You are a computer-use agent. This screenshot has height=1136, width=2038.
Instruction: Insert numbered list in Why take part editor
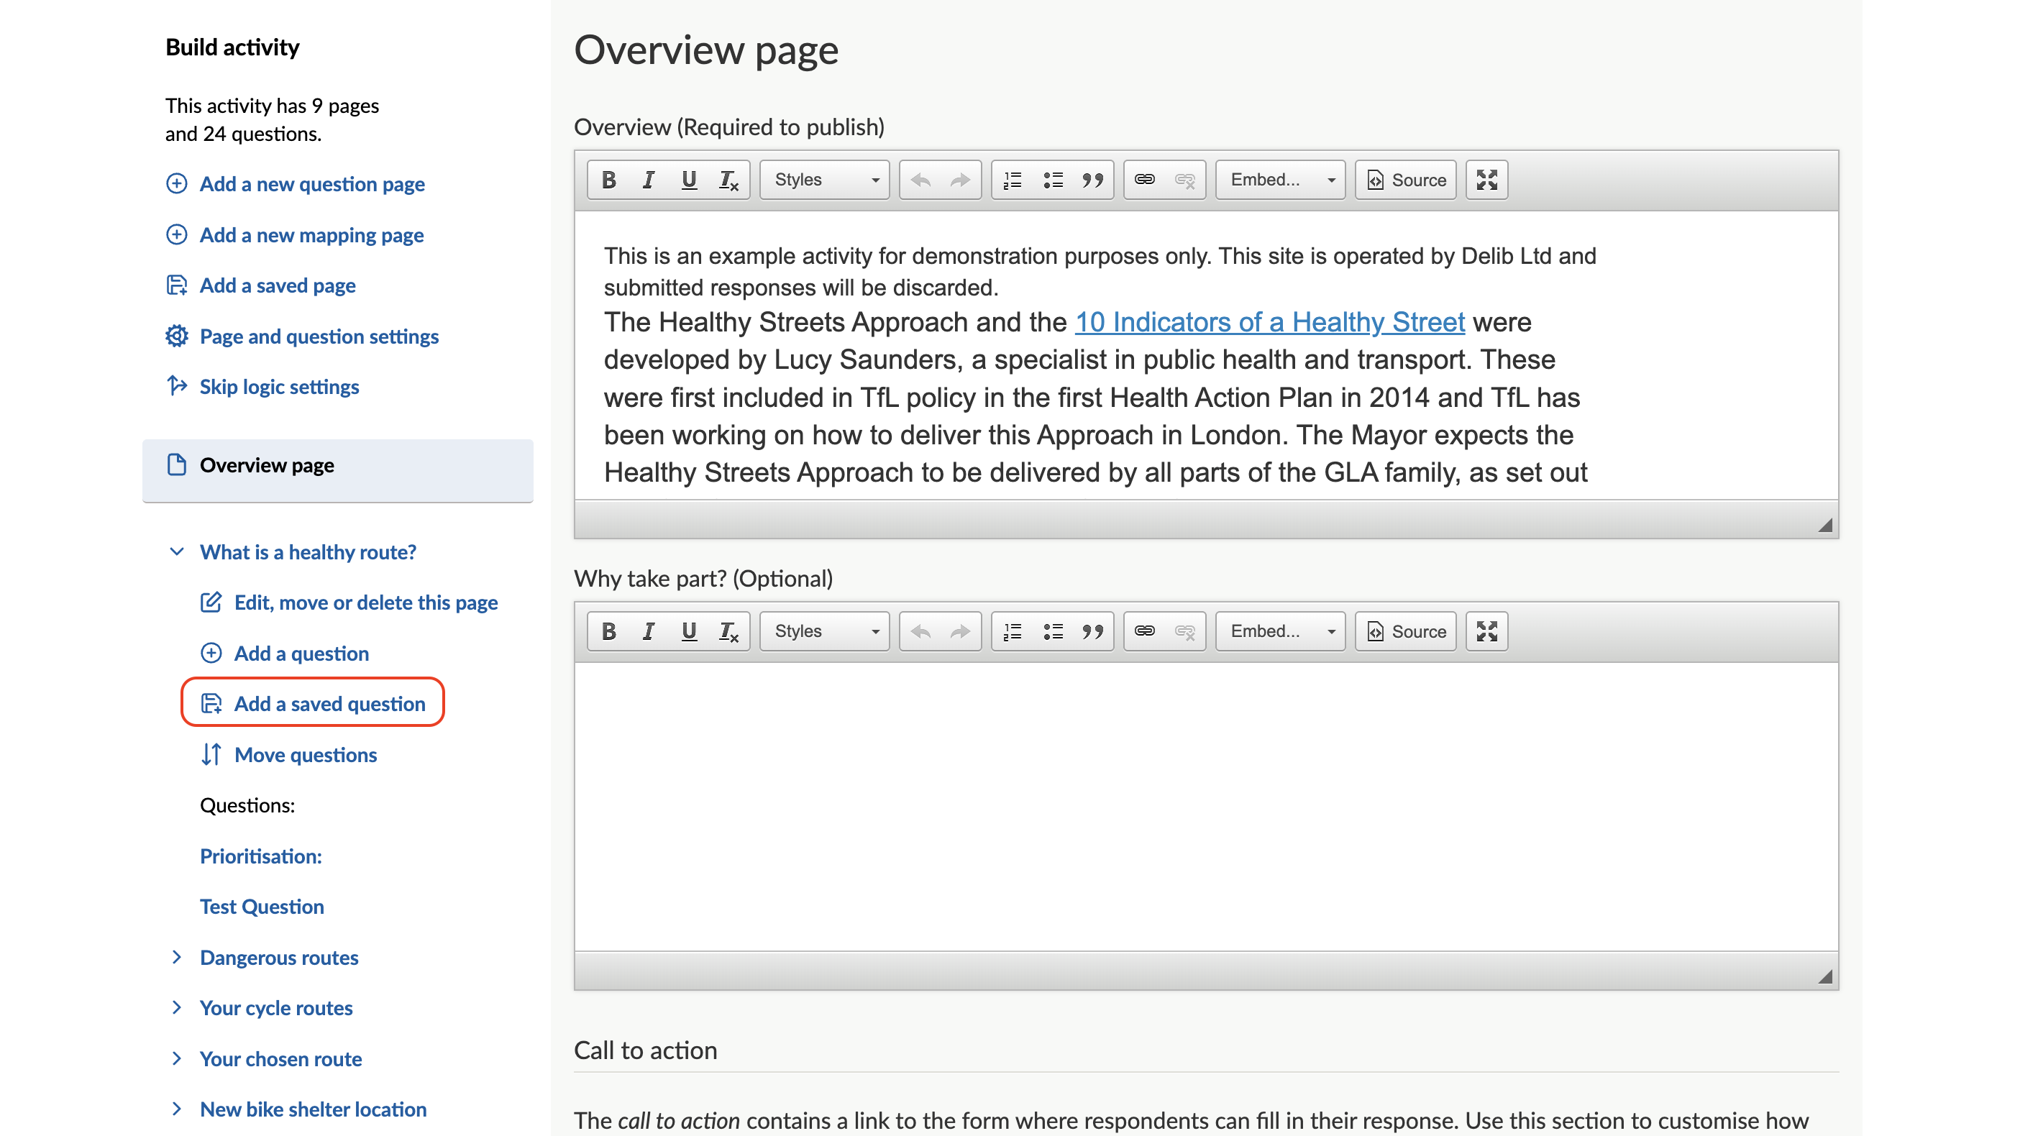[1013, 631]
